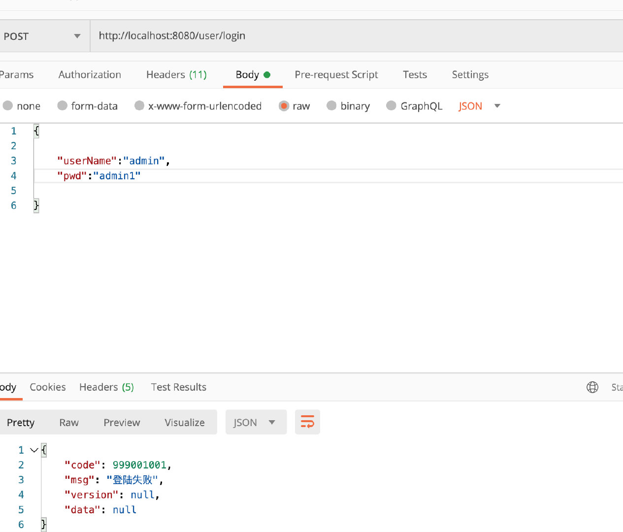The image size is (623, 532).
Task: Open the Headers (11) request tab
Action: coord(176,75)
